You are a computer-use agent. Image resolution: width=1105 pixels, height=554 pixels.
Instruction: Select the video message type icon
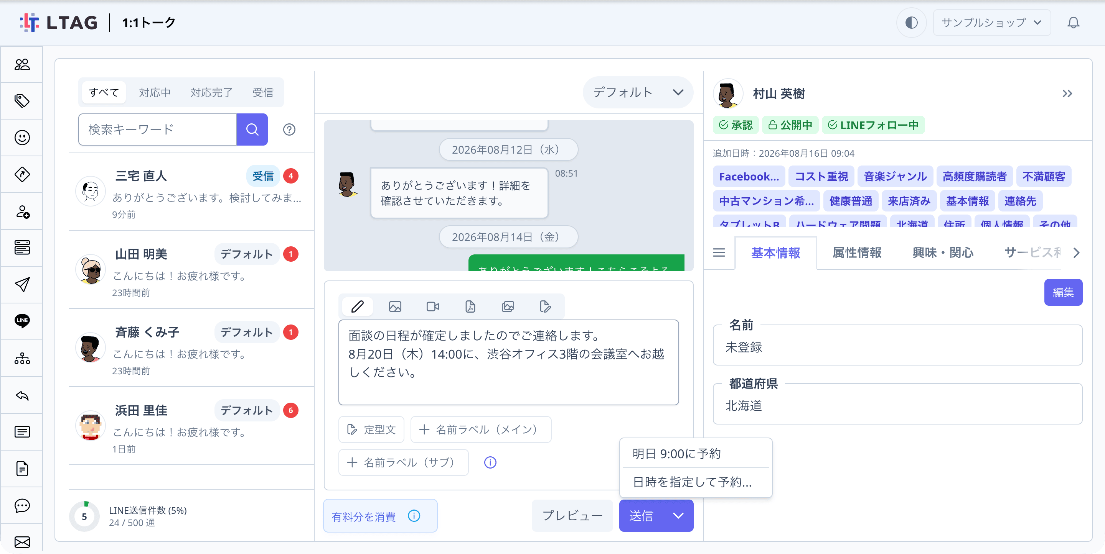(x=433, y=307)
